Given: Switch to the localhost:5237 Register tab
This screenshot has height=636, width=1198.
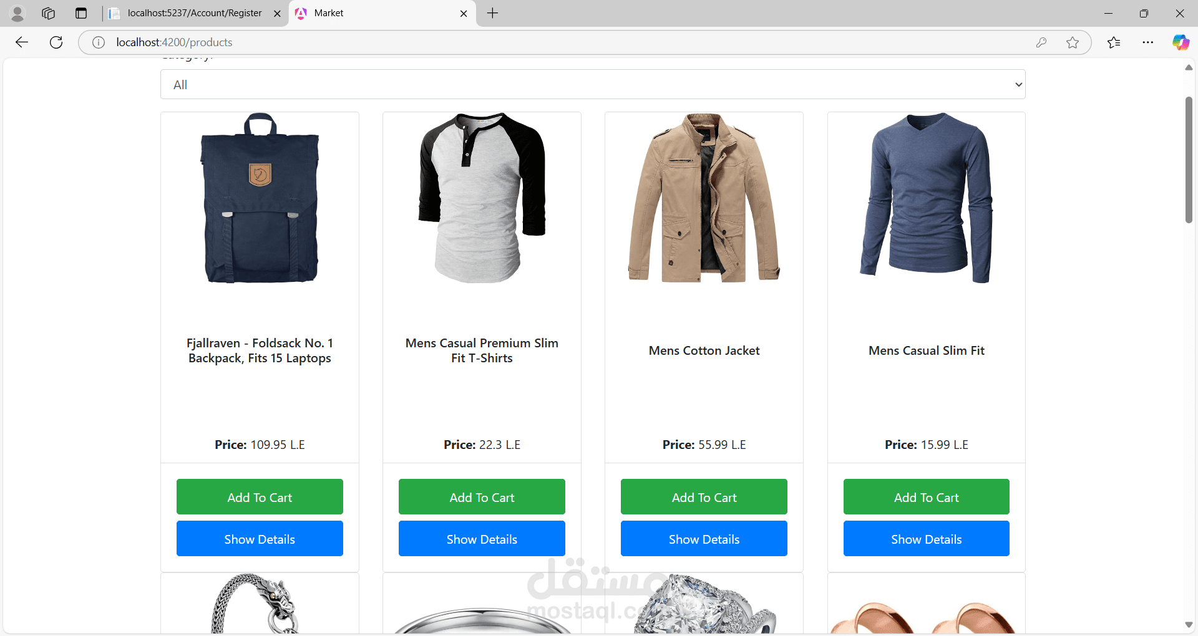Looking at the screenshot, I should click(195, 13).
